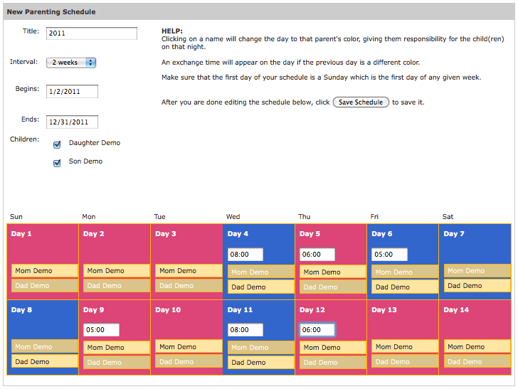
Task: Select Mom Demo on Day 11
Action: point(260,347)
